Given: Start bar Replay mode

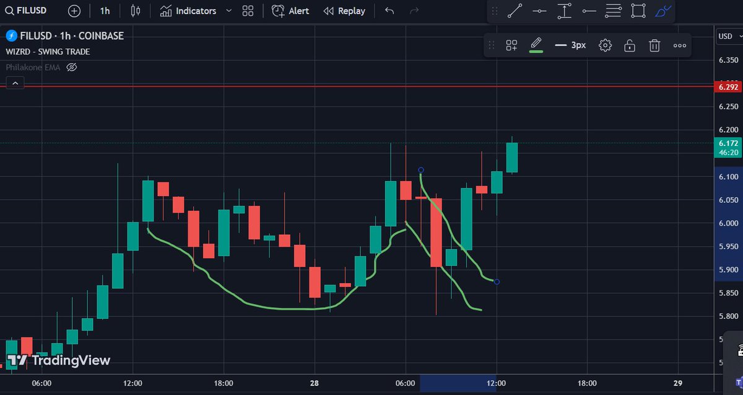Looking at the screenshot, I should click(344, 11).
